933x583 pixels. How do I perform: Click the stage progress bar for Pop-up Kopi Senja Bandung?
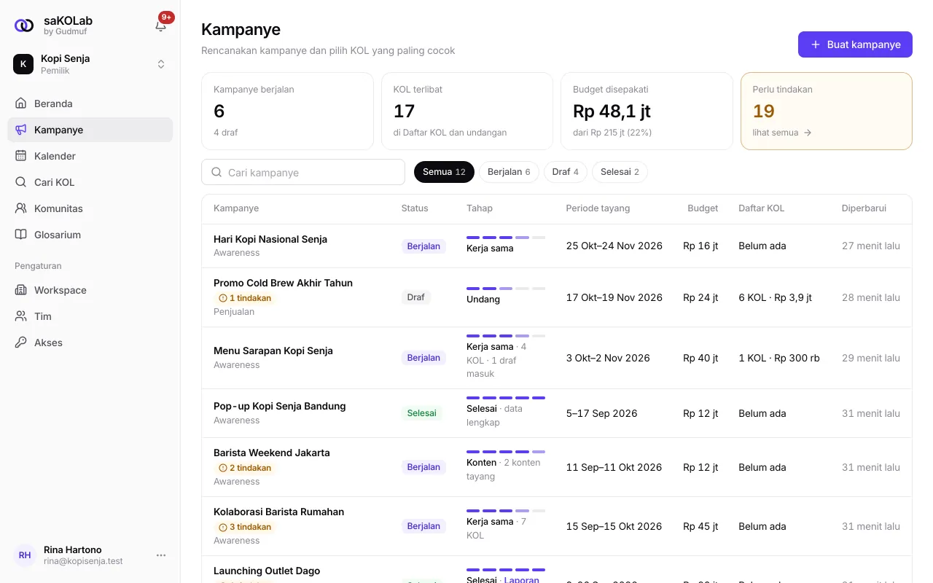click(x=506, y=398)
